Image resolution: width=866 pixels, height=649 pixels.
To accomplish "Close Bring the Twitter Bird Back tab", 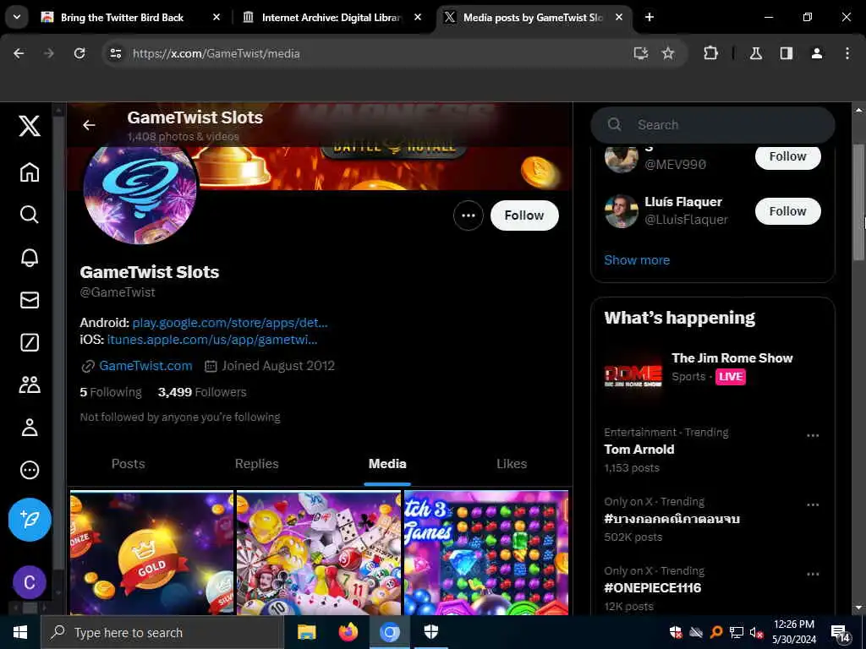I will [x=216, y=17].
